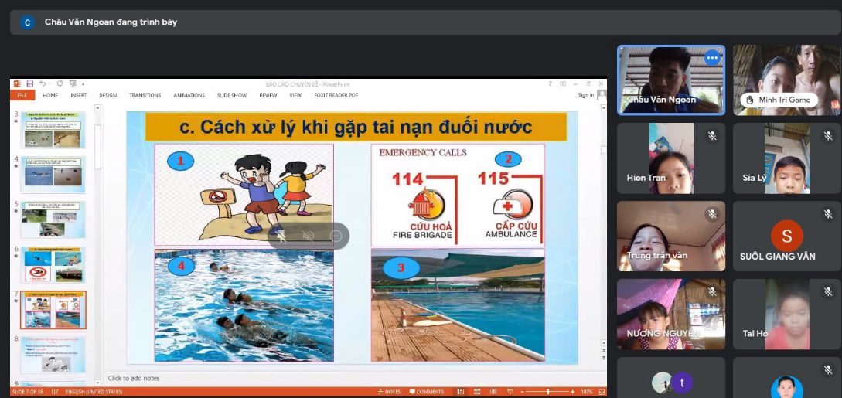Viewport: 842px width, 398px height.
Task: Select slide 3 thumbnail
Action: [x=53, y=130]
